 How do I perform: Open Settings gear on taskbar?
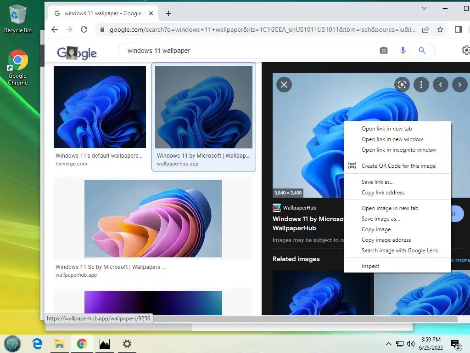pos(127,344)
